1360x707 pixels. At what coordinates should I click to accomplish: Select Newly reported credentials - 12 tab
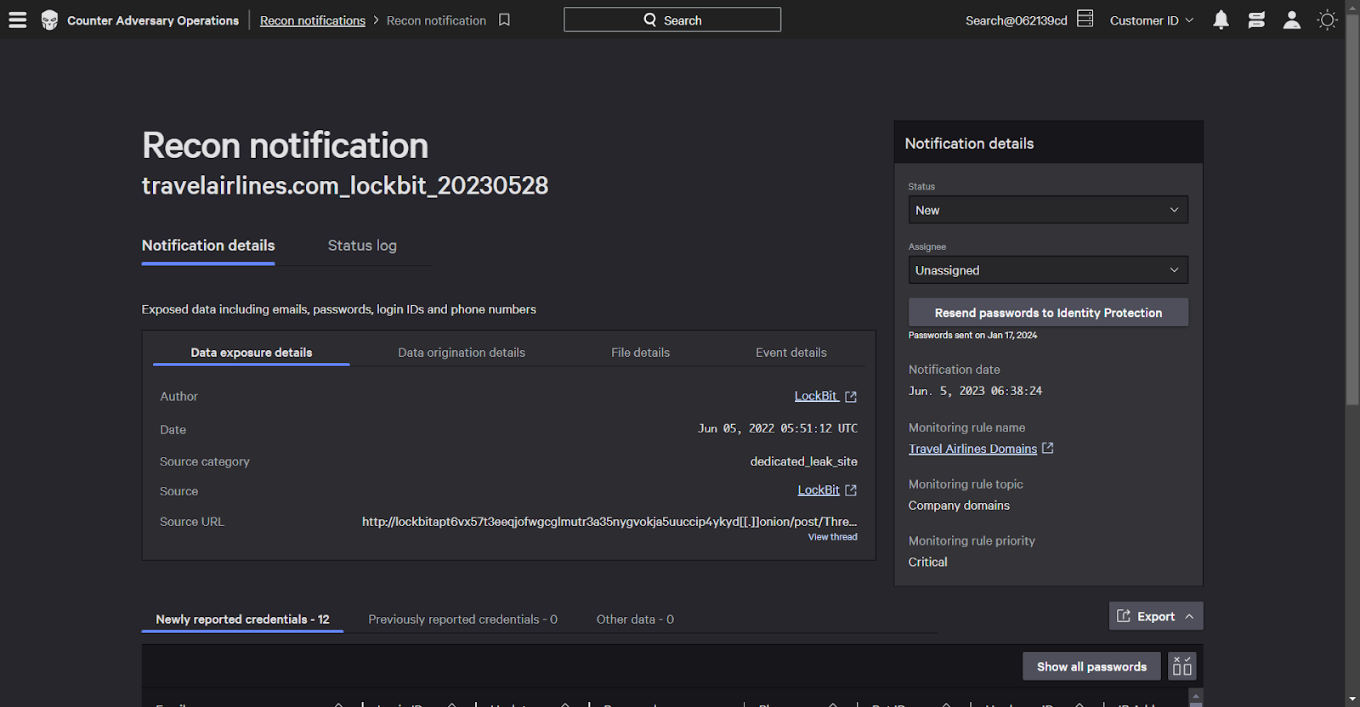point(242,619)
